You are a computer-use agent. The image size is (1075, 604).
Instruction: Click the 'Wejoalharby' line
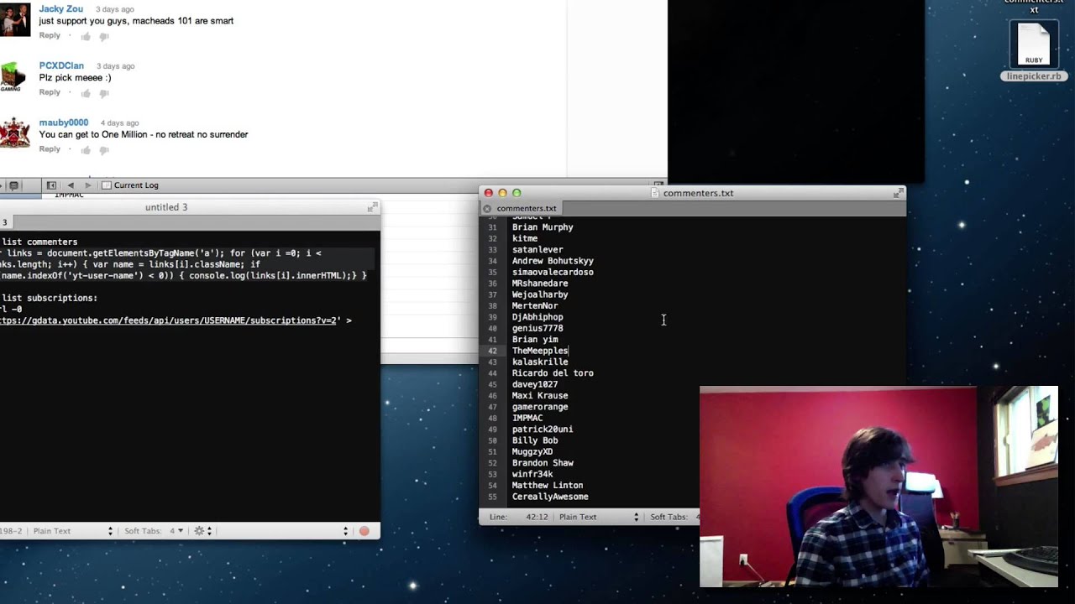(x=540, y=294)
